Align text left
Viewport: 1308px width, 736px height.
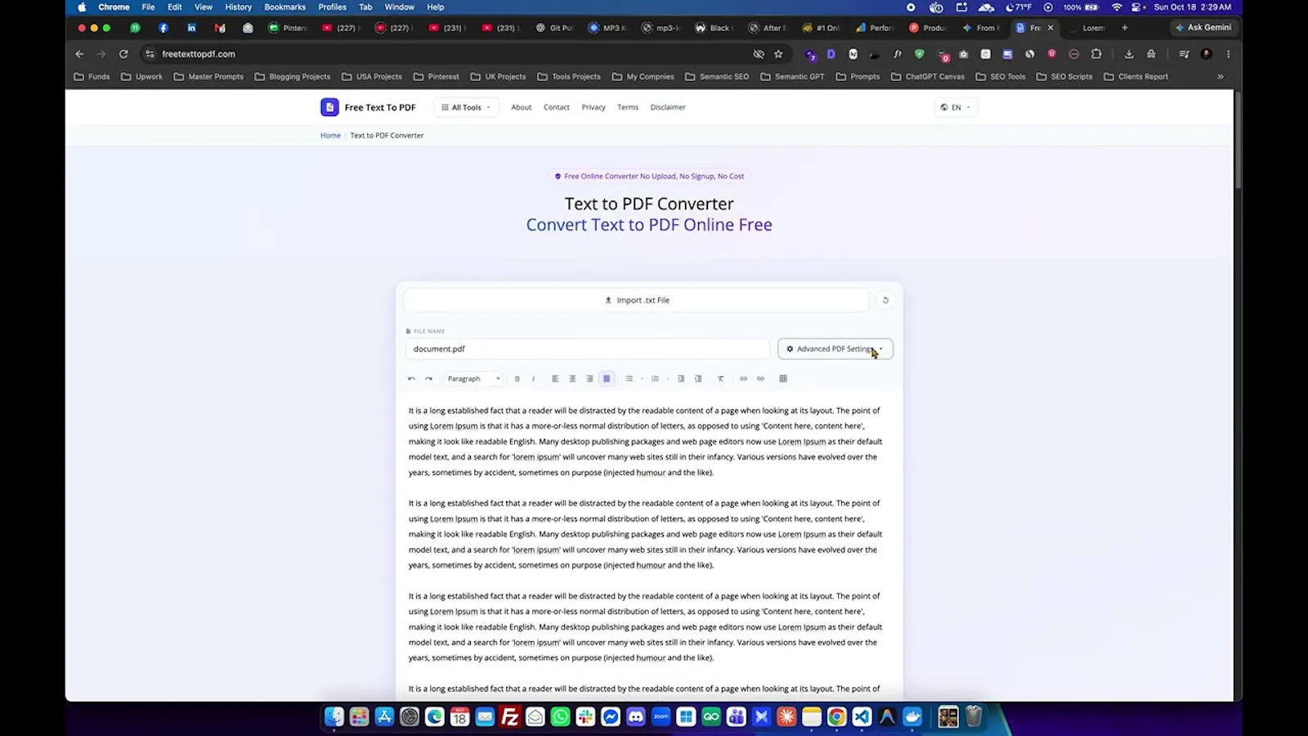[x=555, y=379]
